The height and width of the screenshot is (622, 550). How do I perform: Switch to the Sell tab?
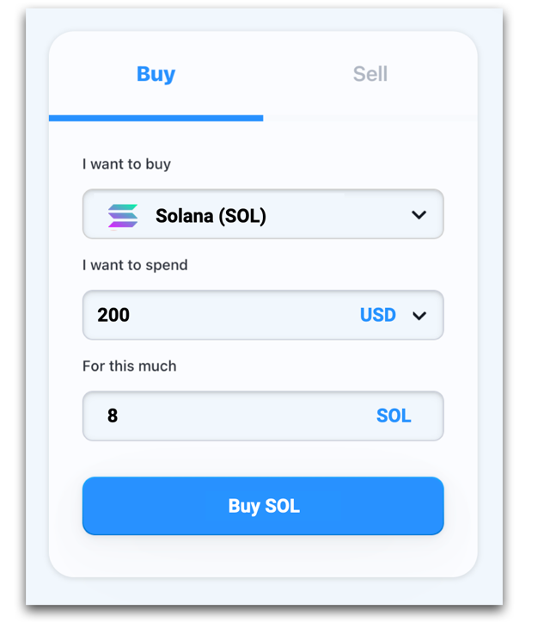pos(370,74)
